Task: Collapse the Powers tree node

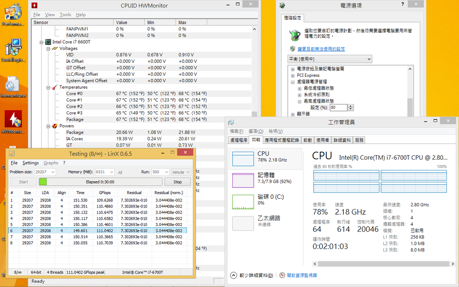Action: [48, 126]
